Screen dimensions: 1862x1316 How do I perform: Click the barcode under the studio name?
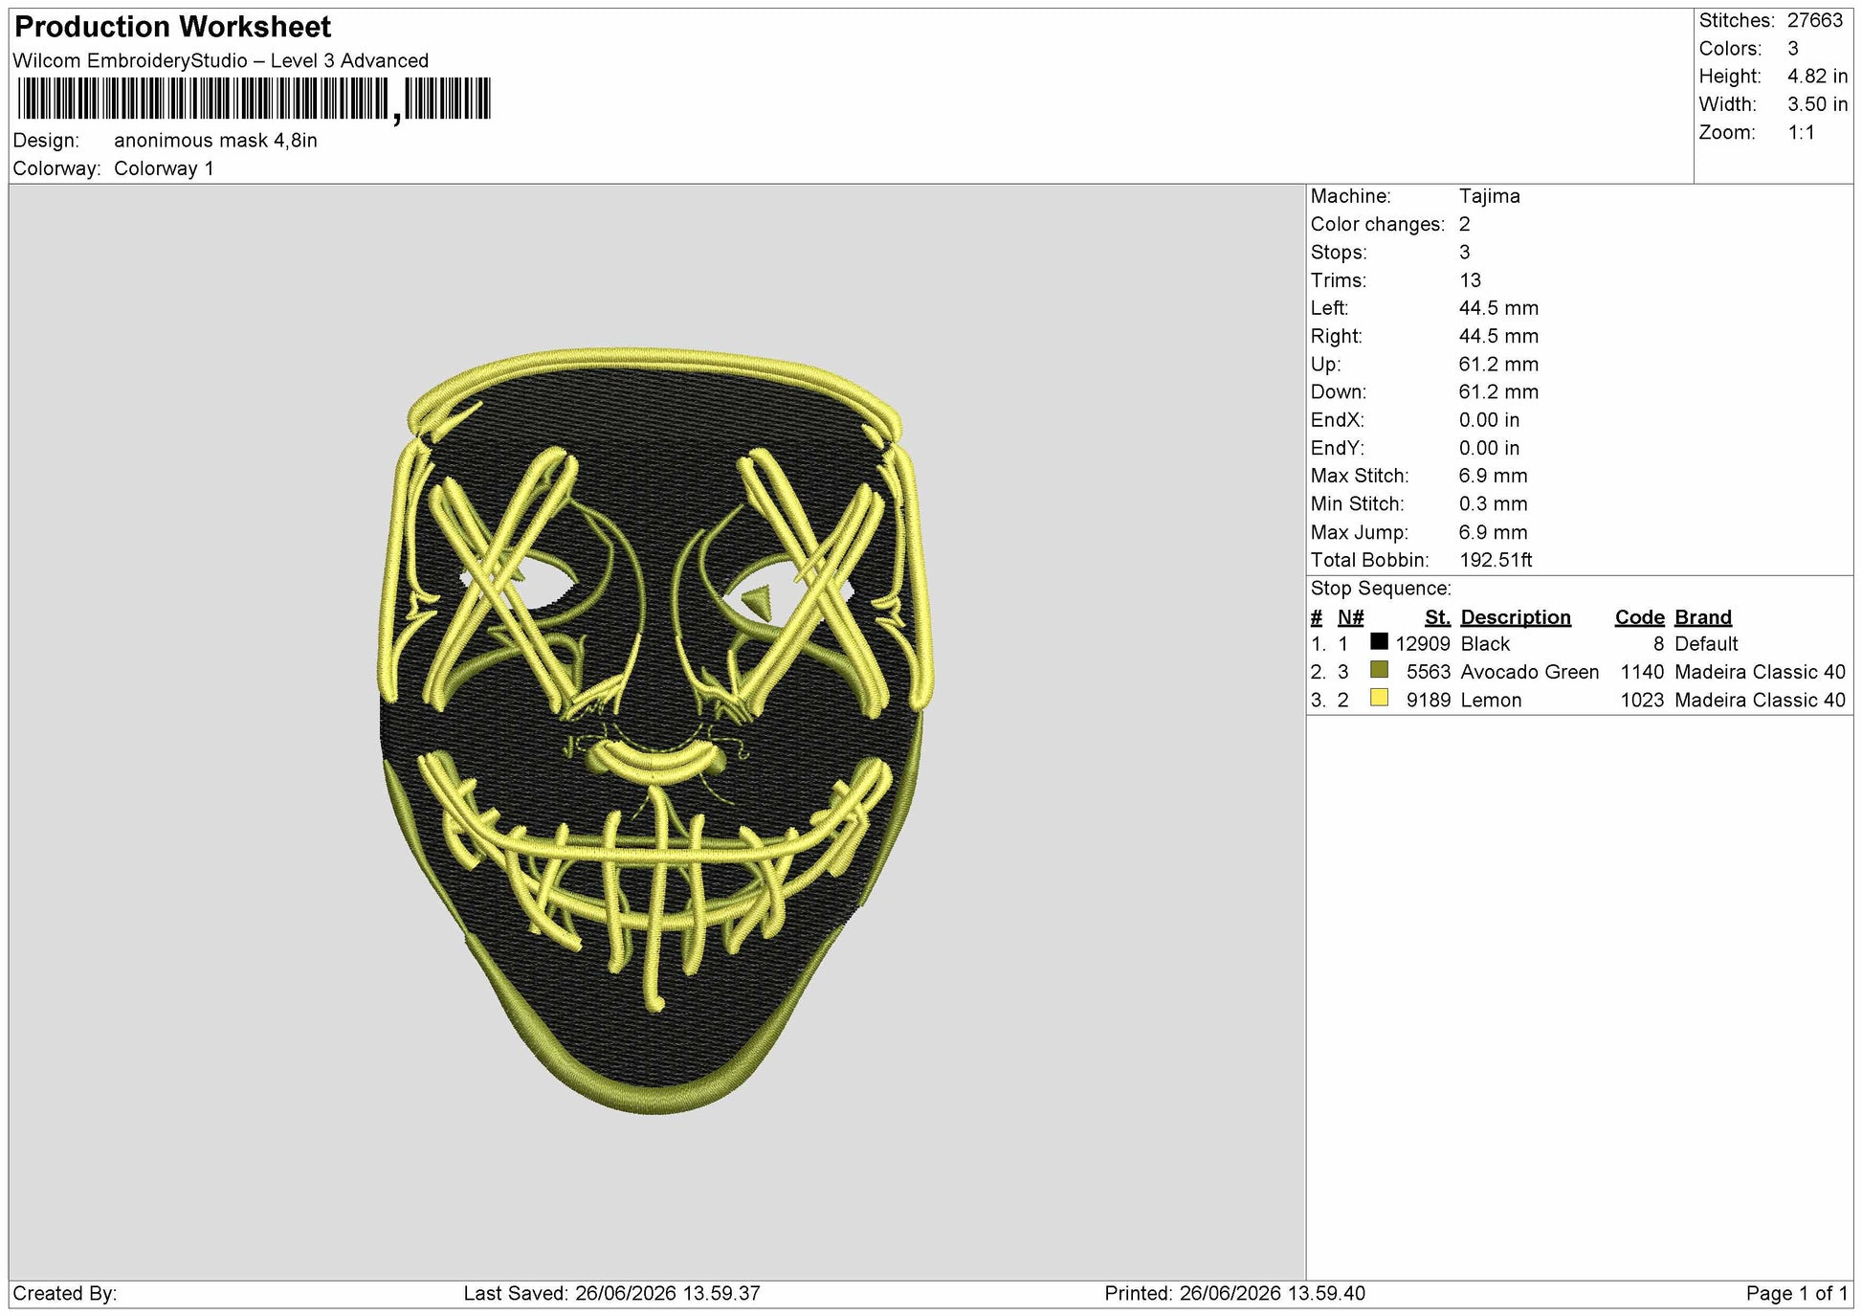pyautogui.click(x=254, y=100)
